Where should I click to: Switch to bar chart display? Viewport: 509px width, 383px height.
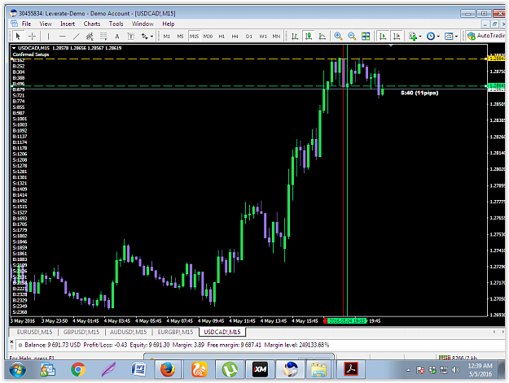[x=295, y=36]
